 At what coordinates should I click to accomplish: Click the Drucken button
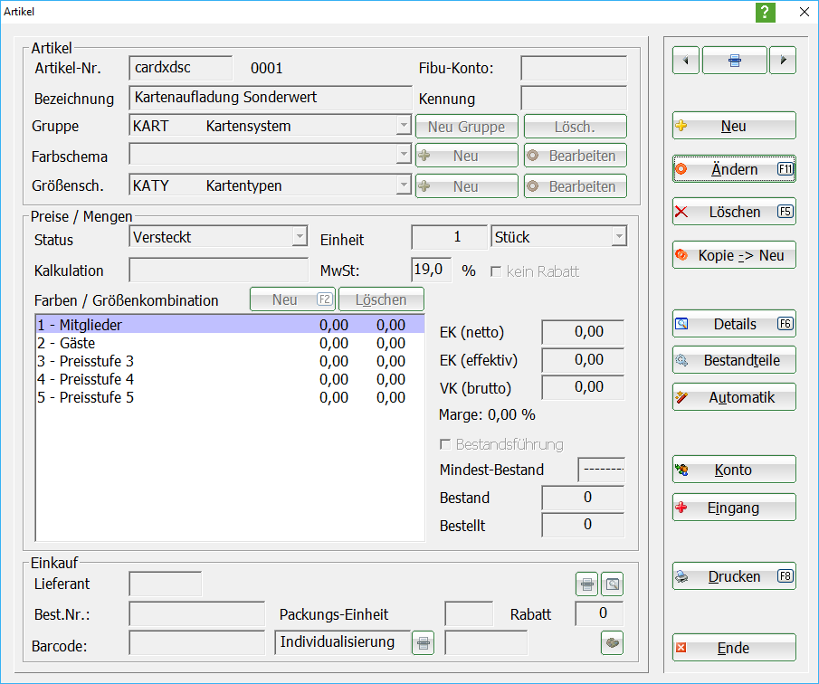point(734,576)
